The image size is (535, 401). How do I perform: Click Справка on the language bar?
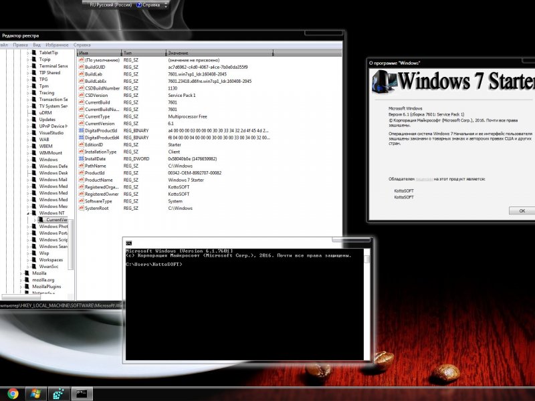pos(151,5)
